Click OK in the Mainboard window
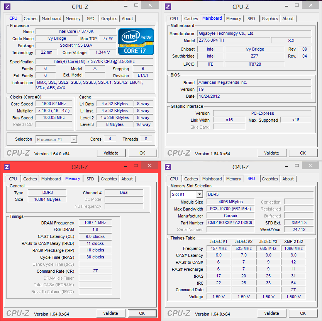This screenshot has width=322, height=321. point(303,153)
